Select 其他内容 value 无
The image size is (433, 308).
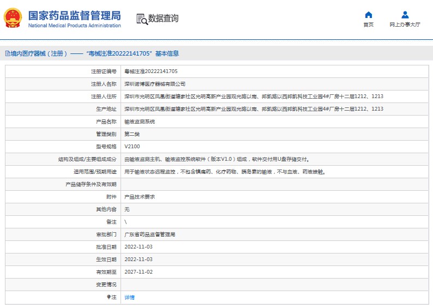click(127, 209)
